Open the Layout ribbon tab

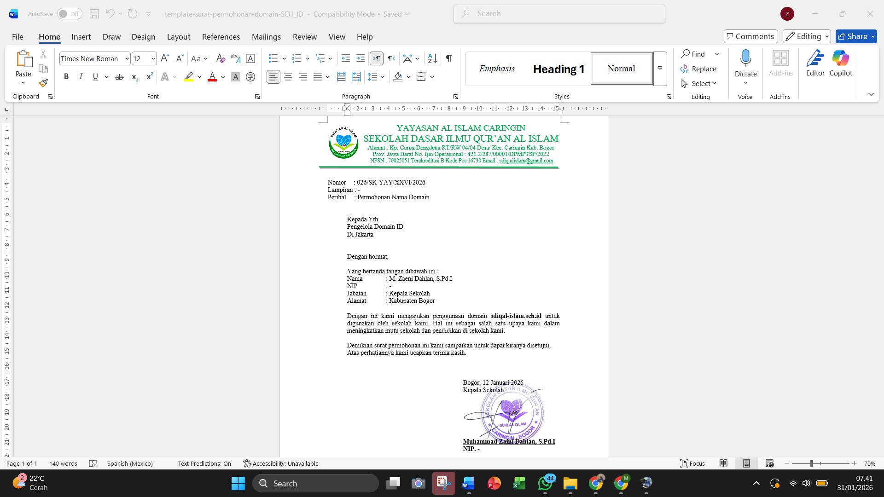pyautogui.click(x=178, y=37)
